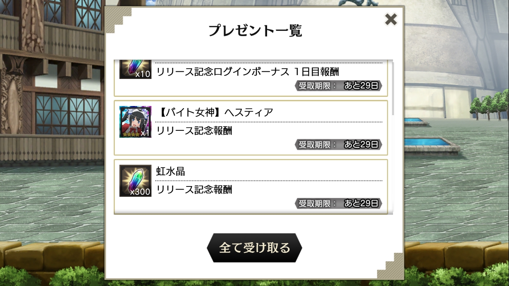Select the リリース記念ログインボーナス 1日目報酬 entry
This screenshot has width=509, height=286.
pos(251,78)
